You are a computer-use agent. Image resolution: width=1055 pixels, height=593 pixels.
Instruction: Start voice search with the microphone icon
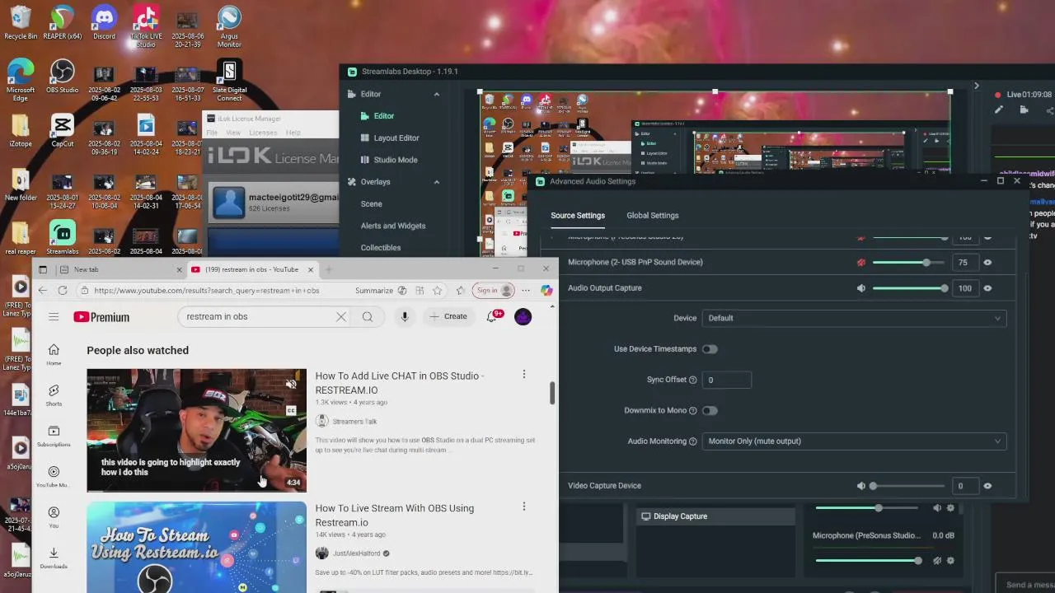tap(405, 316)
